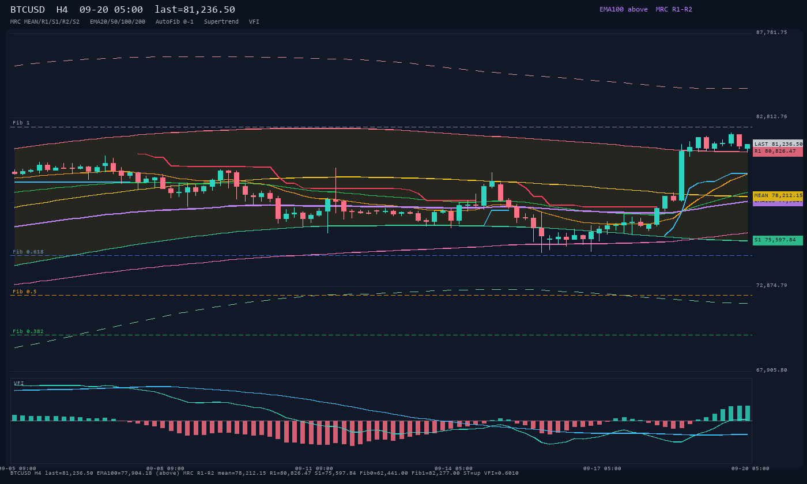Click the 67,905.80 price axis label

(771, 370)
